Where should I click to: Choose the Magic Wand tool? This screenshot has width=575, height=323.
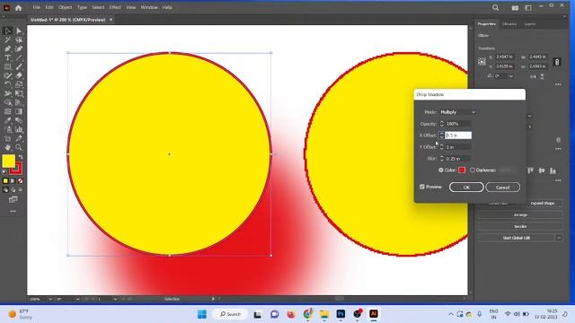coord(7,39)
